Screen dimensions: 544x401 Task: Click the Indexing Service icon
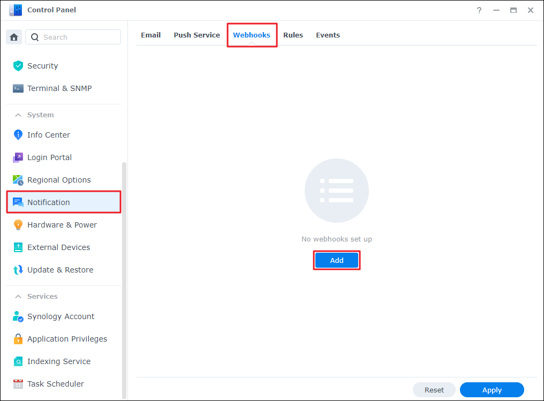coord(18,361)
